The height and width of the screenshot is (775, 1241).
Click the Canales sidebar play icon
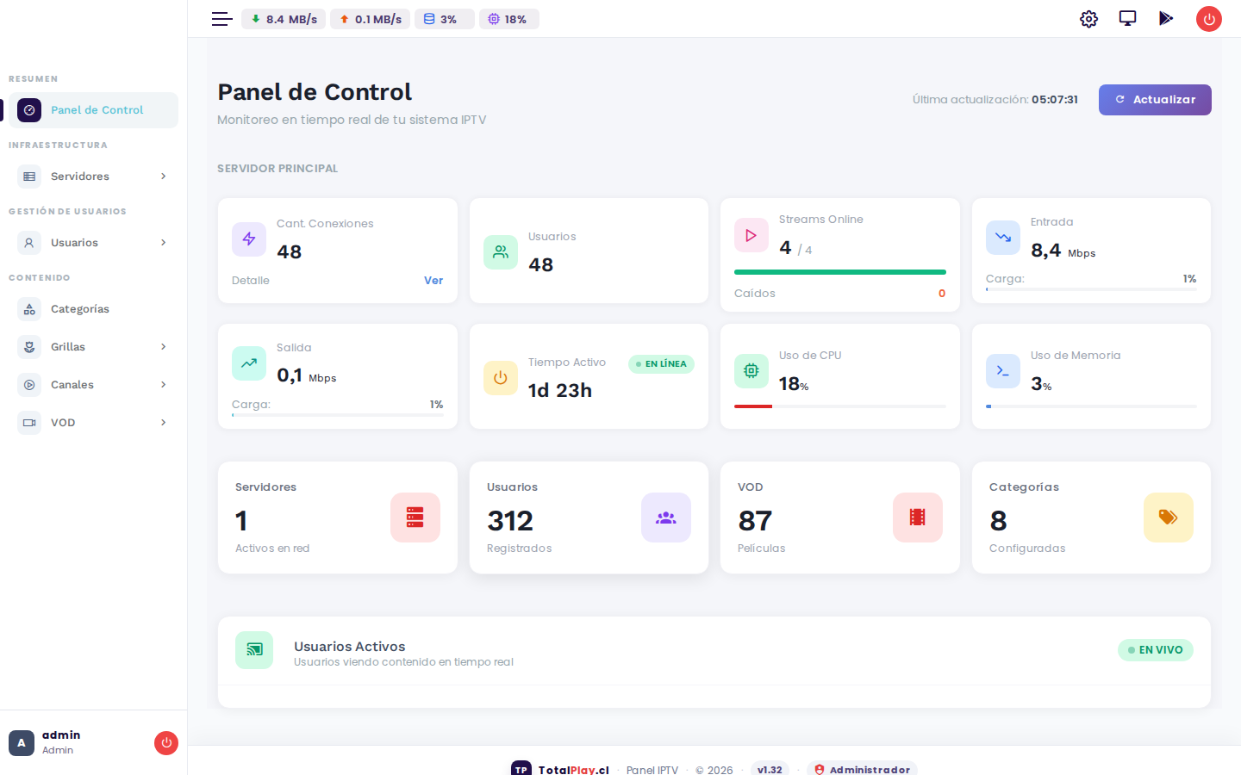(x=29, y=385)
